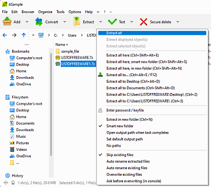Open the Tools menu
Viewport: 211px width, 187px height.
point(60,12)
